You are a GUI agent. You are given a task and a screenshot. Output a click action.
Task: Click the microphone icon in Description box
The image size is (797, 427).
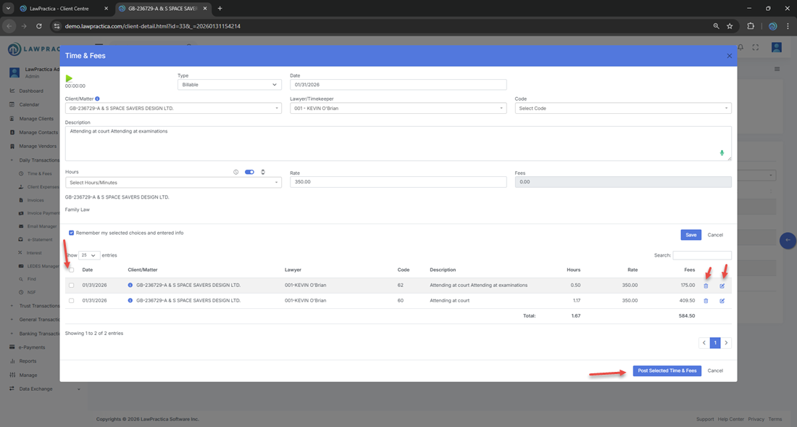click(722, 153)
